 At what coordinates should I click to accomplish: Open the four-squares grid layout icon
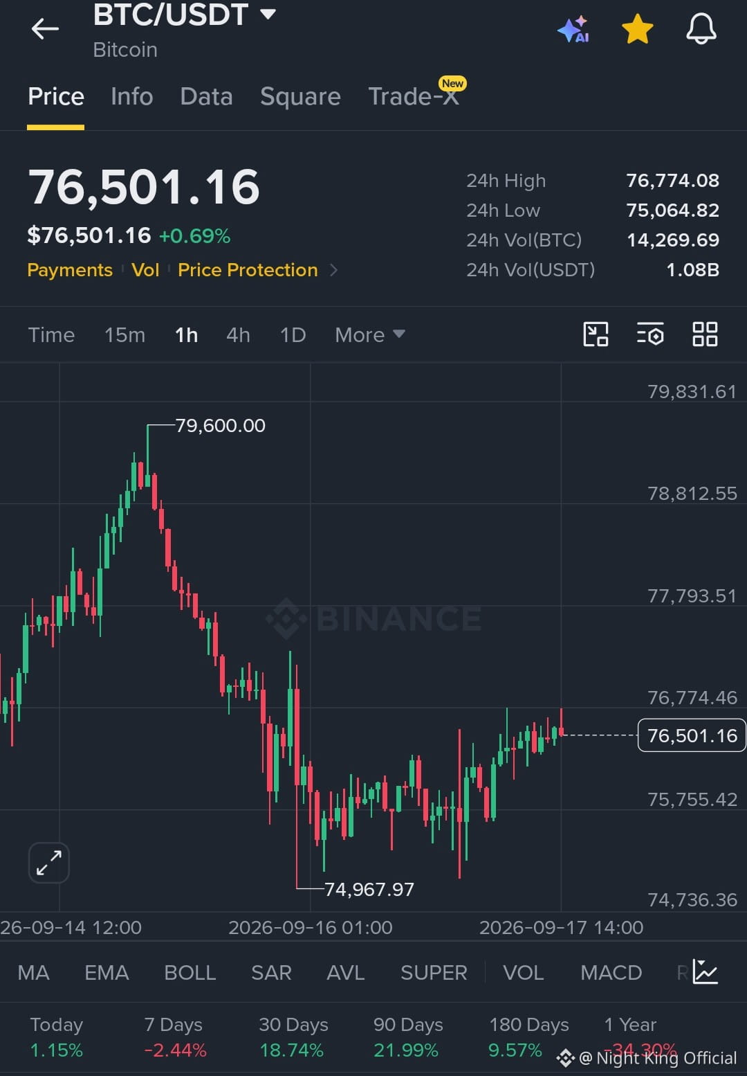point(705,334)
